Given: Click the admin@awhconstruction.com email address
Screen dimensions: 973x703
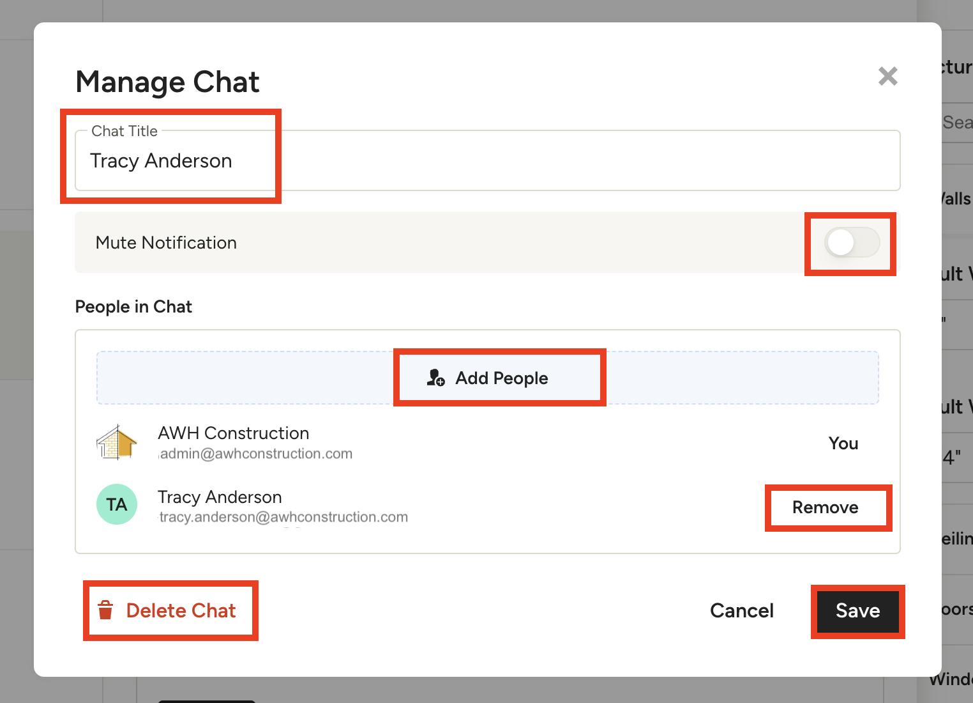Looking at the screenshot, I should coord(255,454).
